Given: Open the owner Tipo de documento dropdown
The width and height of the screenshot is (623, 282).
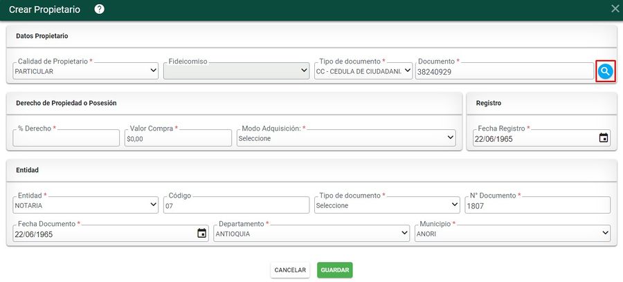Looking at the screenshot, I should pos(363,71).
